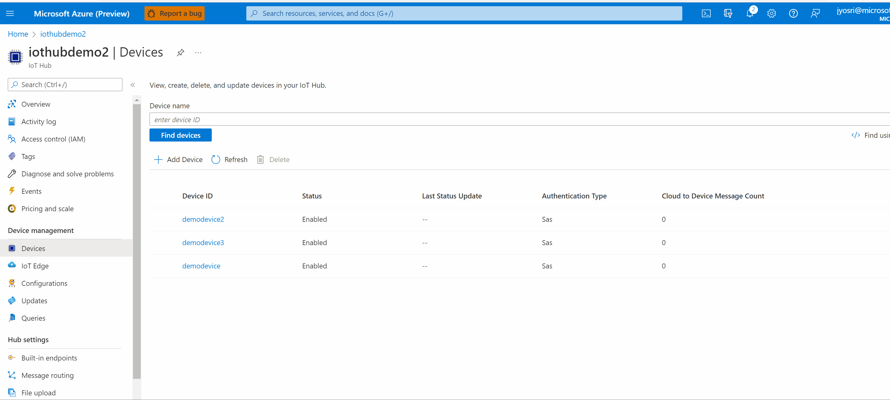Click the pin icon next to Devices title
The width and height of the screenshot is (890, 400).
(x=181, y=53)
